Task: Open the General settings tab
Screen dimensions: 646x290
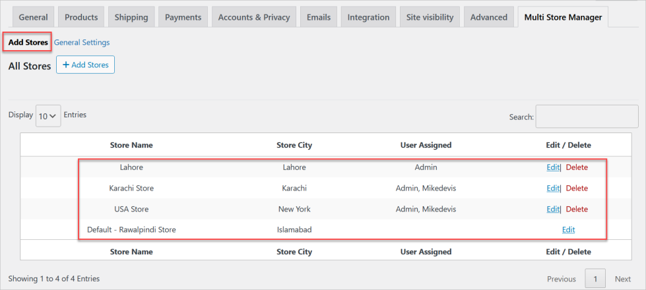Action: point(33,17)
